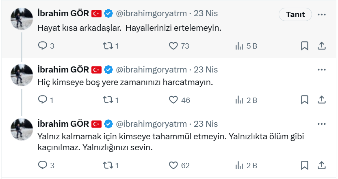Open more options on first tweet
Viewport: 338px width, 179px height.
[321, 14]
